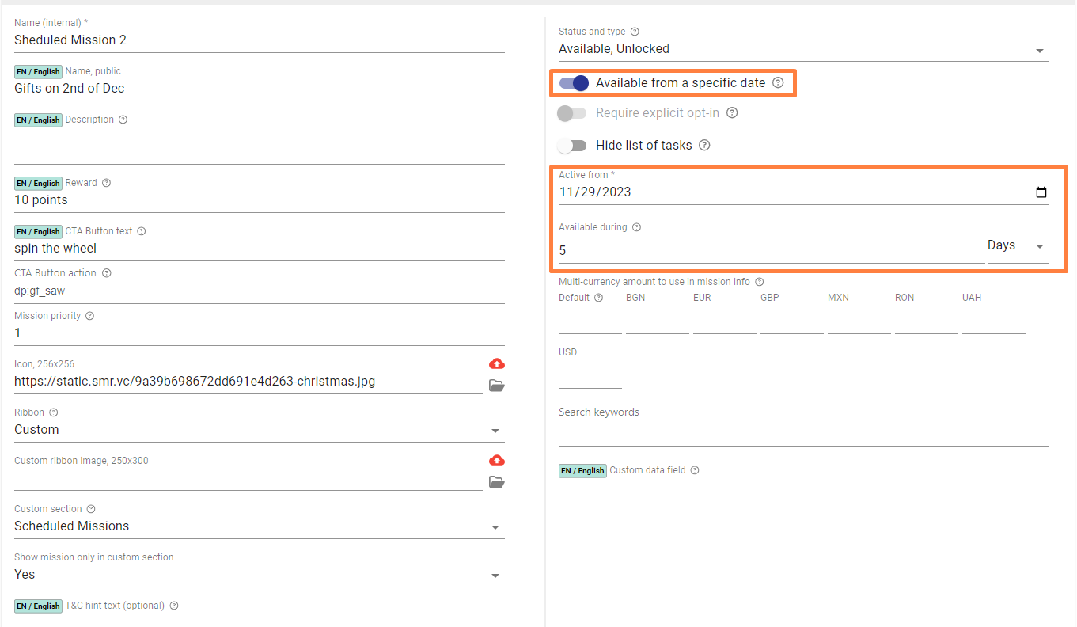This screenshot has height=627, width=1077.
Task: Open calendar picker in Active from field
Action: click(x=1041, y=192)
